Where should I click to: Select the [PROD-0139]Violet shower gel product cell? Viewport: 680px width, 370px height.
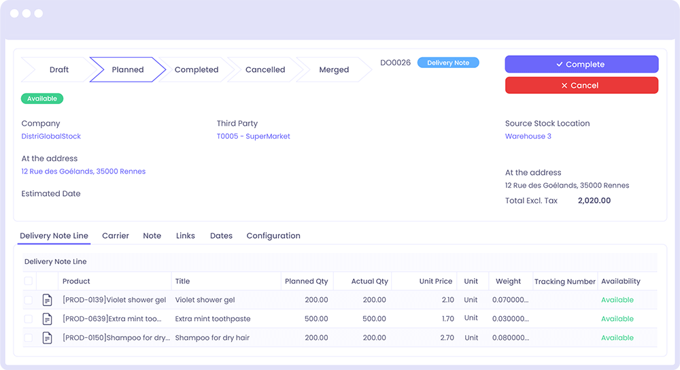click(114, 300)
